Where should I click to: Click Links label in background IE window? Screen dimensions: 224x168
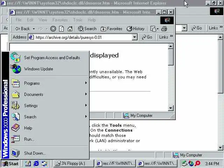point(213,28)
